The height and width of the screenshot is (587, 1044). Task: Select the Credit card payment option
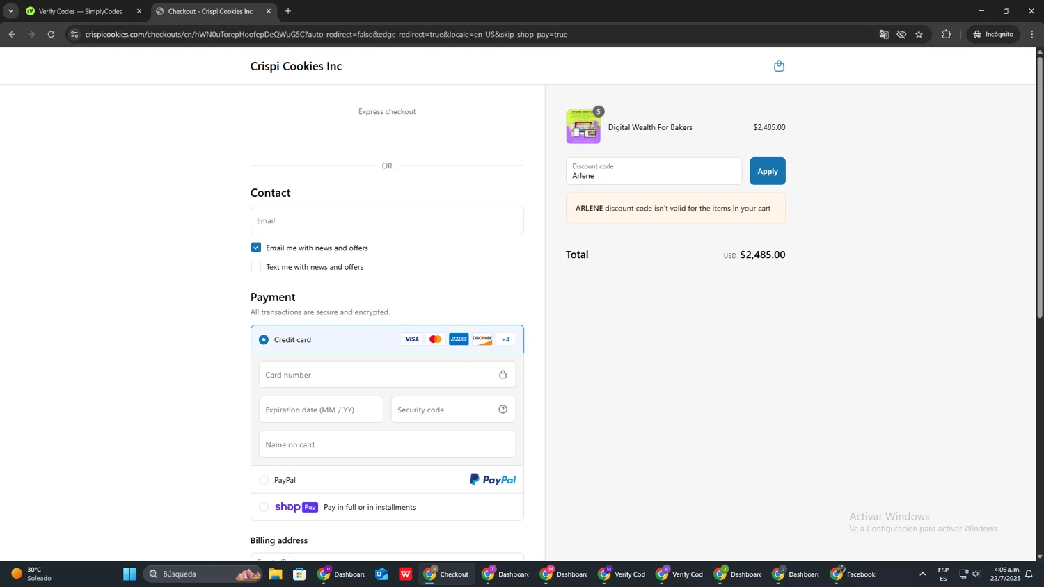[x=264, y=340]
